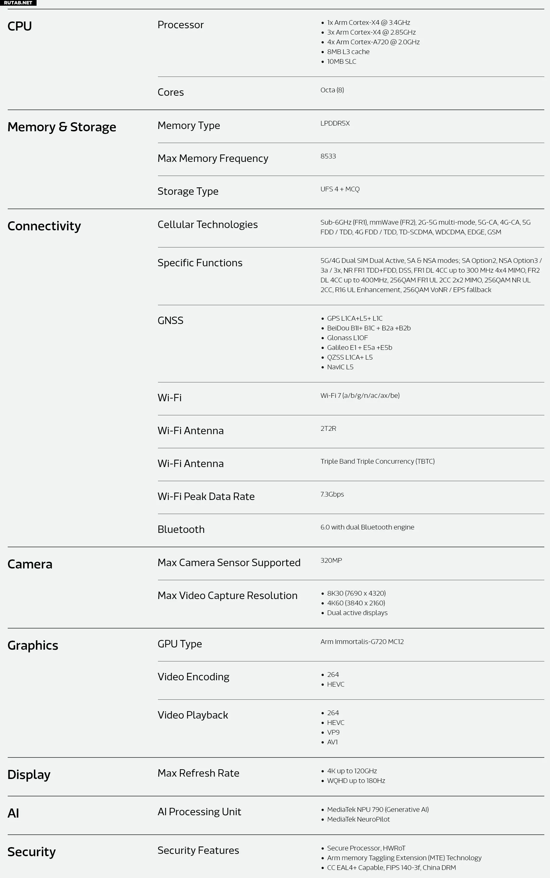Click the Wi-Fi Peak Data Rate label
The height and width of the screenshot is (878, 550).
pos(206,496)
